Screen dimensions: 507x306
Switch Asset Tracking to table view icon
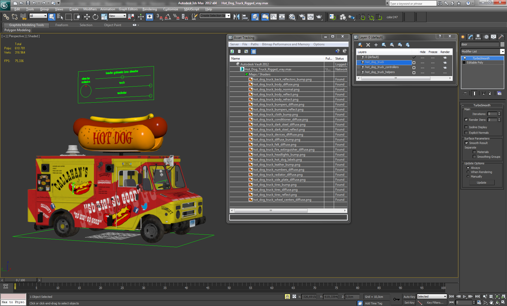(253, 51)
